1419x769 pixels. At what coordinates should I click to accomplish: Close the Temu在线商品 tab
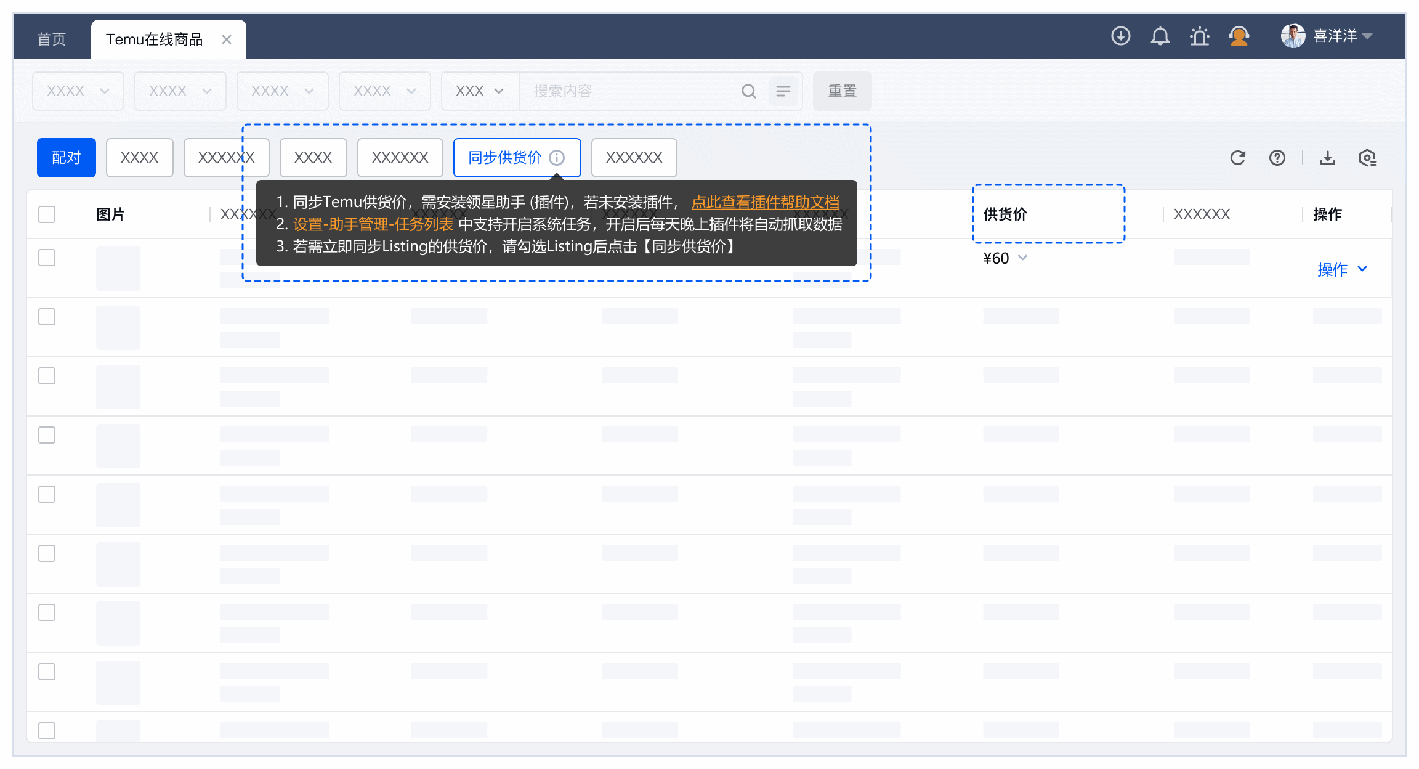(227, 39)
